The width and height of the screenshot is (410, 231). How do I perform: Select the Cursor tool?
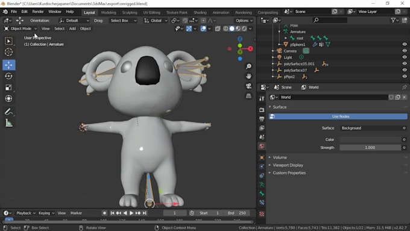[8, 52]
